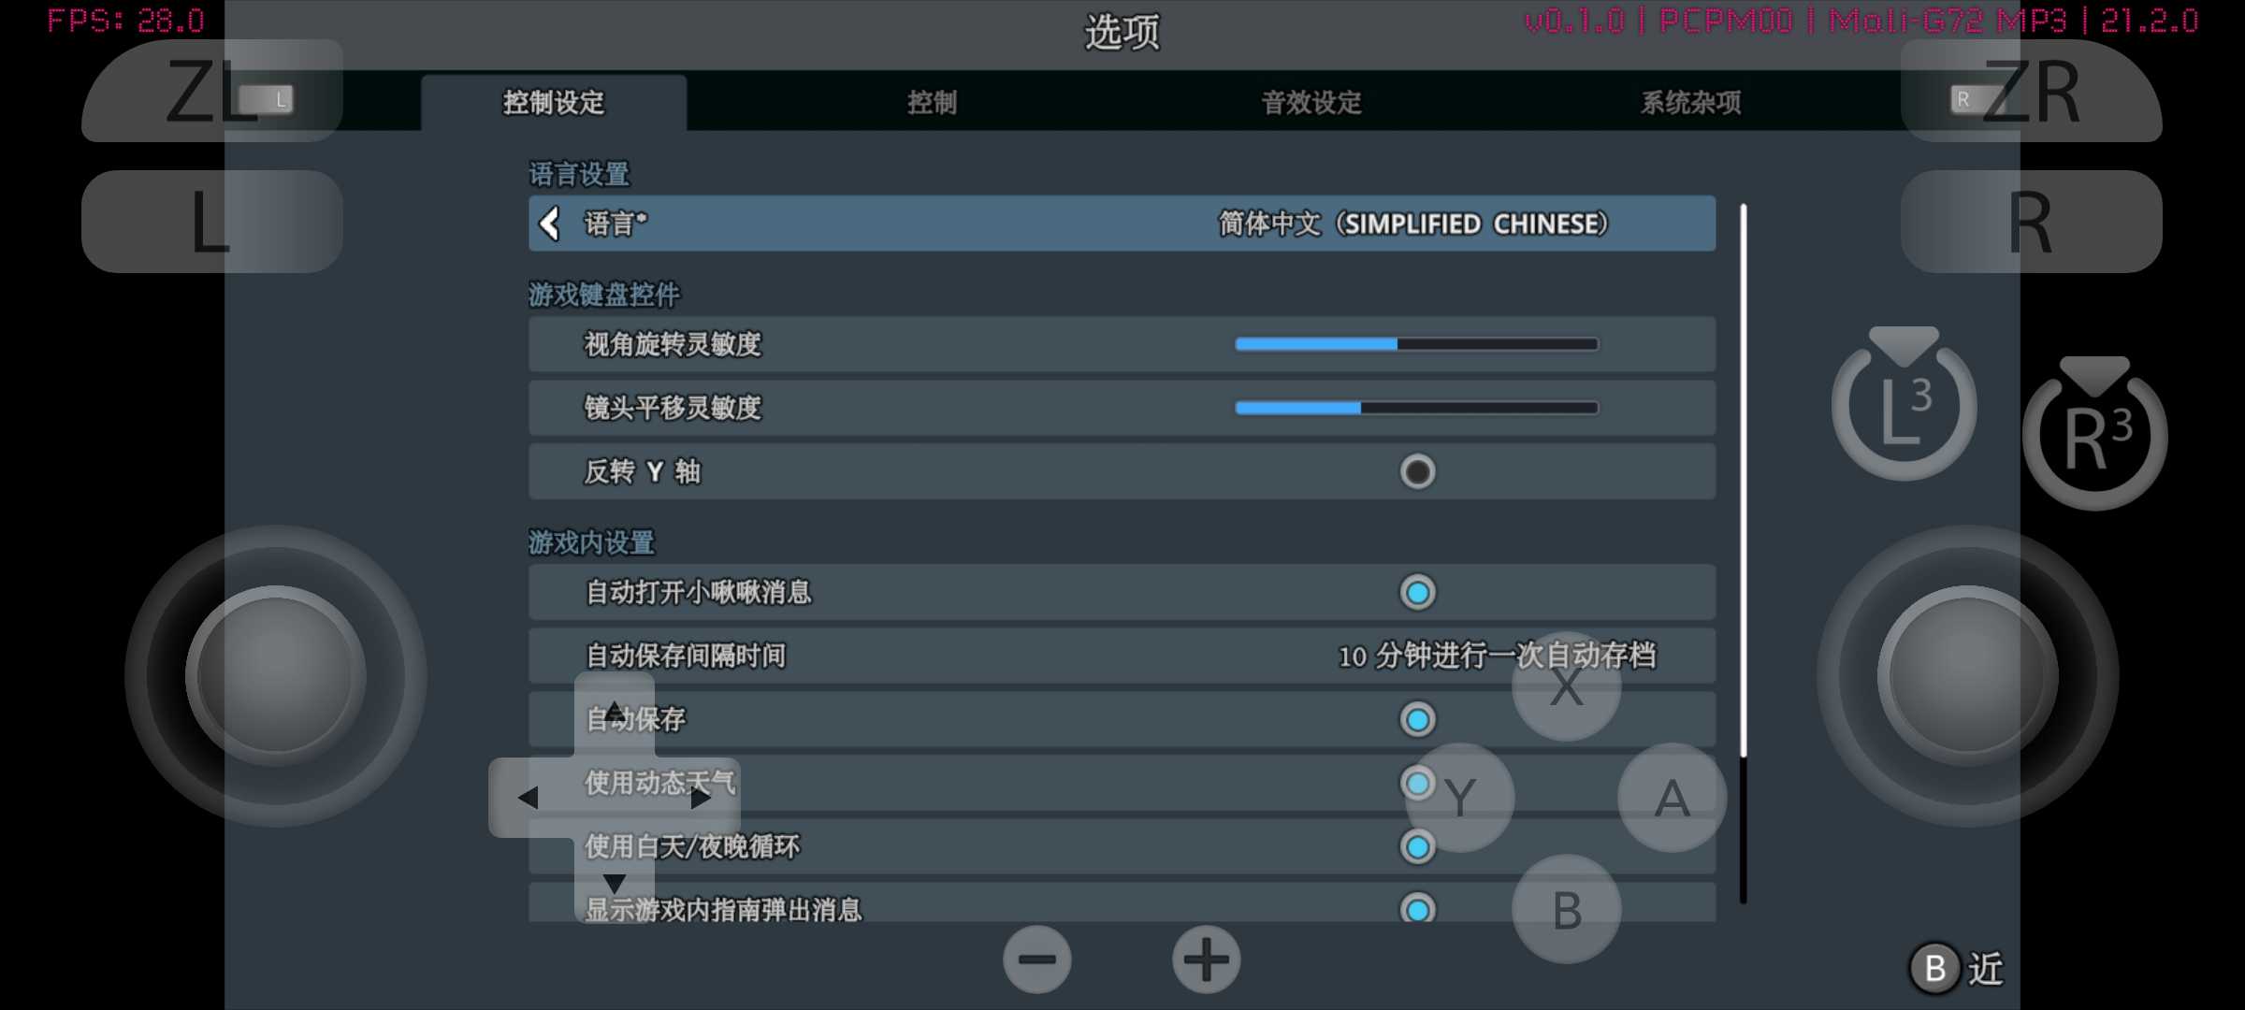Tap the ZL shoulder button
This screenshot has height=1010, width=2245.
[x=212, y=91]
